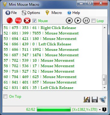
Task: Select row 59 Mouse Movement entry
Action: 52,71
